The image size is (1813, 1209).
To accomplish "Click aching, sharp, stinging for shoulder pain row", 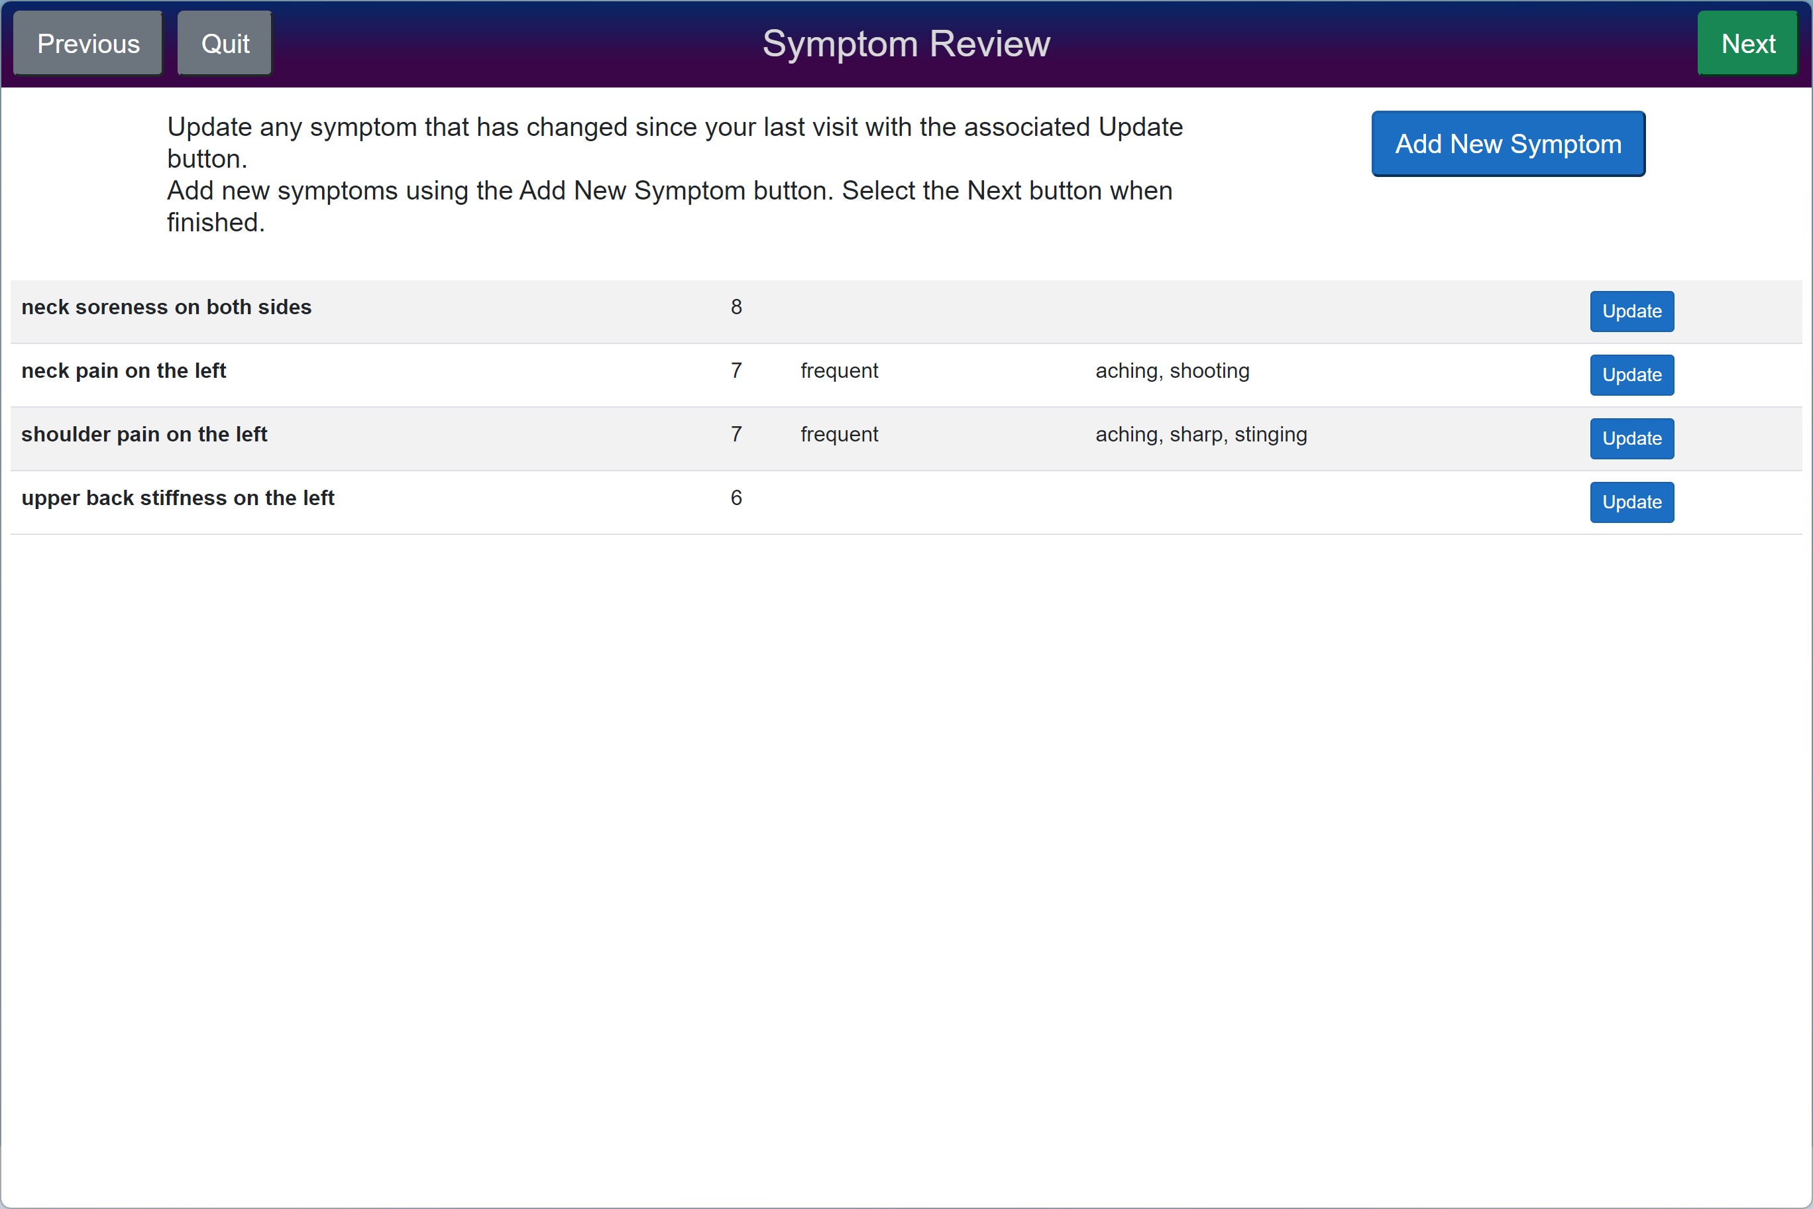I will coord(1200,434).
